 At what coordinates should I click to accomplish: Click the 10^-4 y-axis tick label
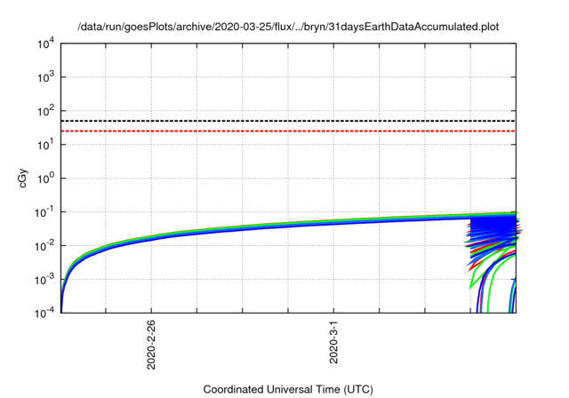(44, 313)
